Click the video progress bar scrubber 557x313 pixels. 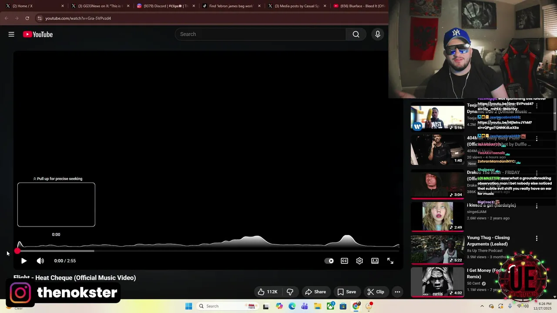pos(17,251)
